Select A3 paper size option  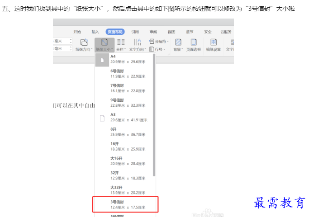pyautogui.click(x=124, y=118)
